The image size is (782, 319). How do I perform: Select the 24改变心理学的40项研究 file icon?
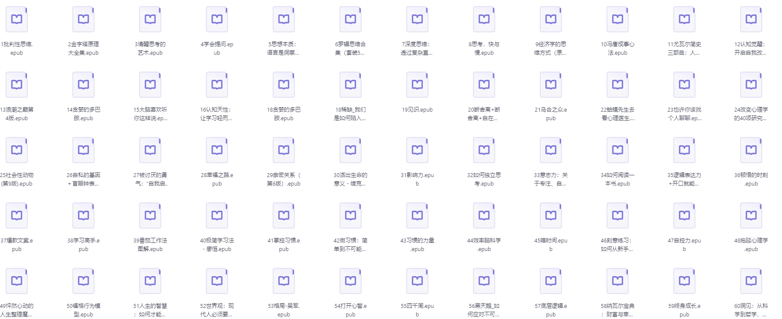[751, 85]
